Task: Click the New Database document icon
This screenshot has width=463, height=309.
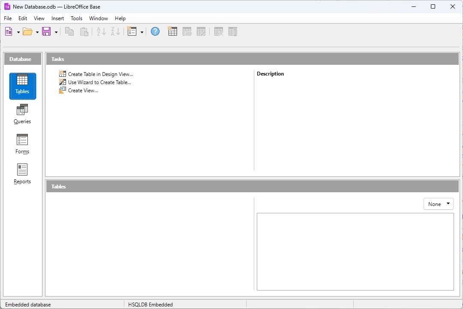Action: [x=9, y=31]
